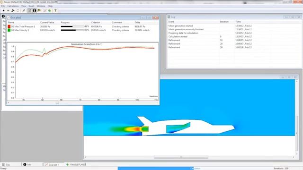
Task: Click the Name column header in Goal plot
Action: point(11,23)
